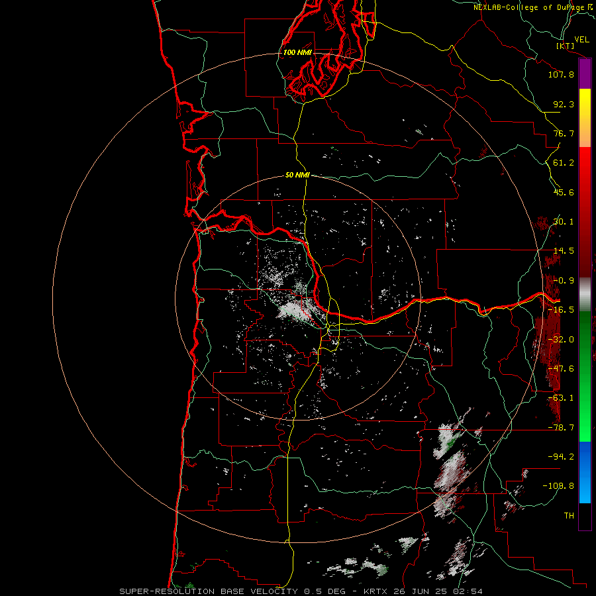596x596 pixels.
Task: Click the 76.7 velocity scale value
Action: (564, 133)
